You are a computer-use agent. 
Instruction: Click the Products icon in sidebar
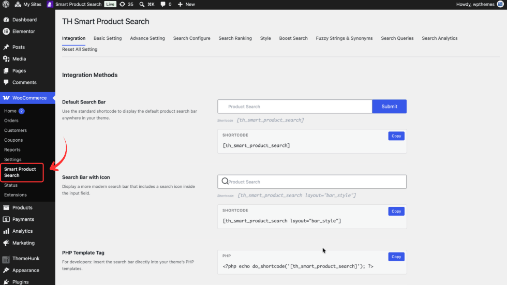[6, 207]
